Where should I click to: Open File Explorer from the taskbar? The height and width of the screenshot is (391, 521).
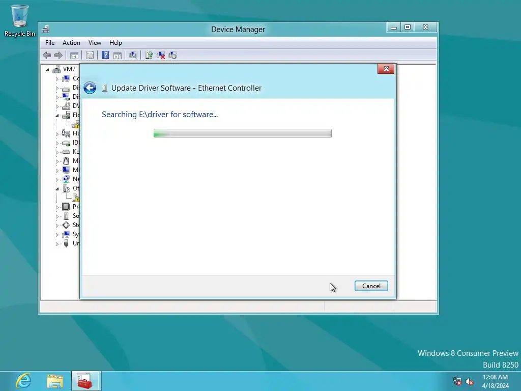(55, 381)
